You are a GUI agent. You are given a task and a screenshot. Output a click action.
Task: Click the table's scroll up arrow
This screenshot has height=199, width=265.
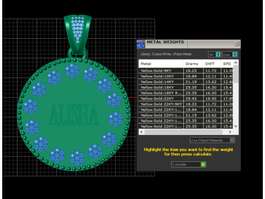pyautogui.click(x=236, y=62)
